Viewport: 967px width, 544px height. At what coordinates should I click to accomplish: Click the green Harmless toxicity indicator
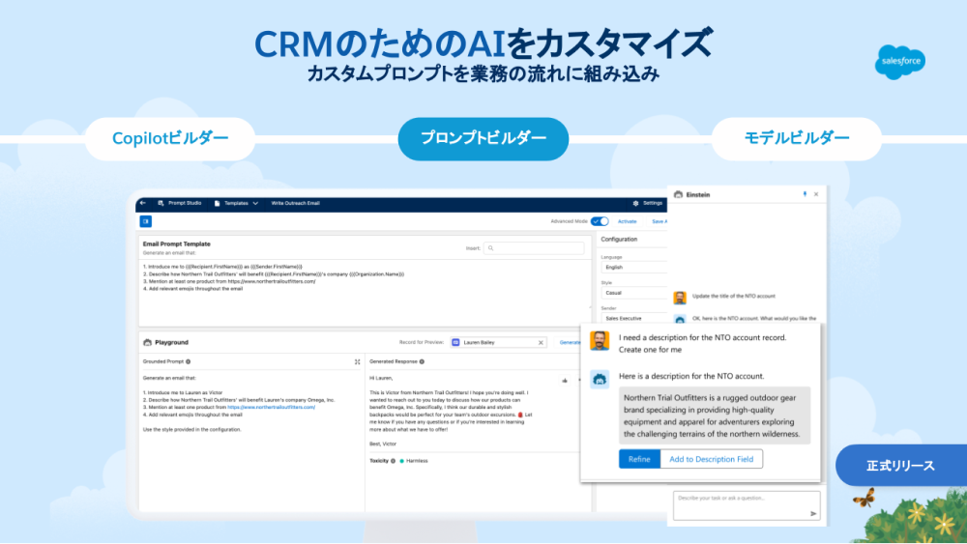coord(402,461)
